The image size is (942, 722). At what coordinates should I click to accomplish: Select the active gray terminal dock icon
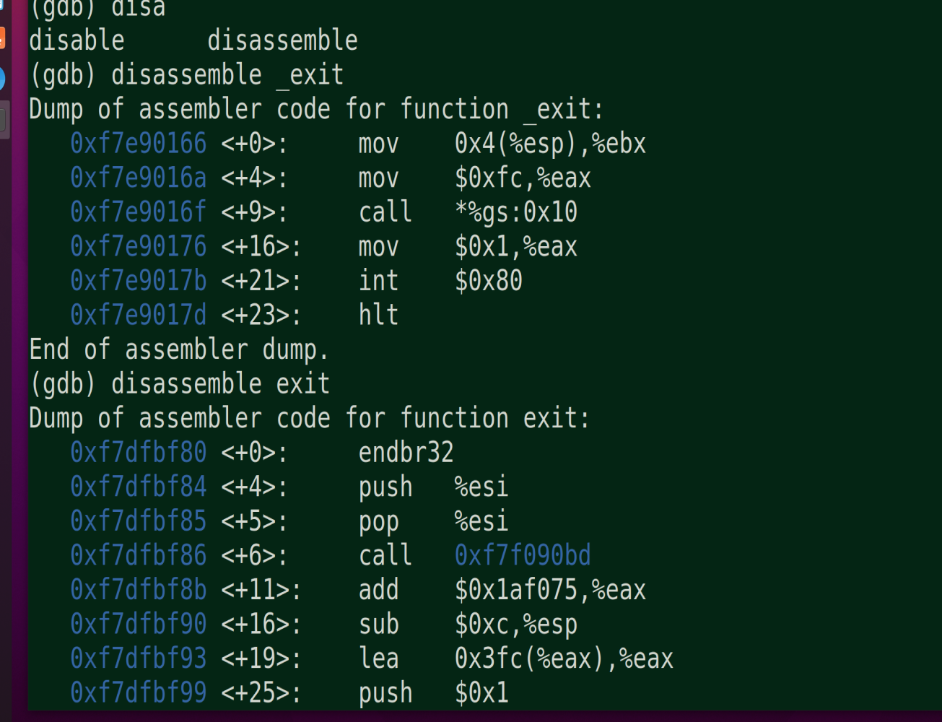[x=3, y=120]
